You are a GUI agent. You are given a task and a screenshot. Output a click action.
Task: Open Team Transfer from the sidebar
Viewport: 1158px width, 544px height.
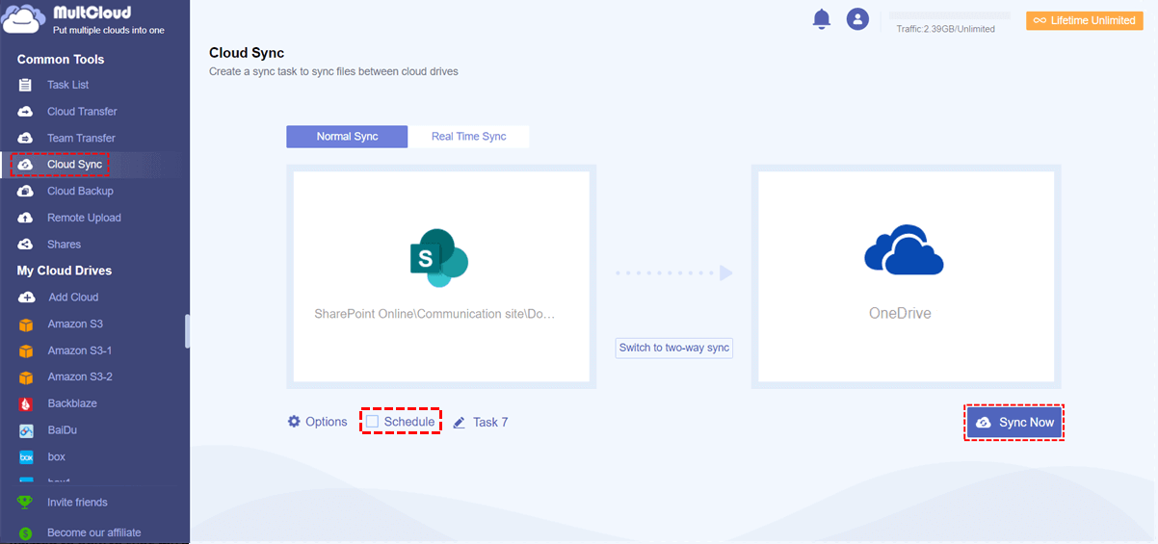(x=81, y=138)
